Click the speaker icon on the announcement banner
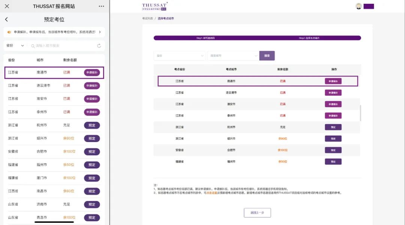Screen dimensions: 405x225 click(x=9, y=33)
